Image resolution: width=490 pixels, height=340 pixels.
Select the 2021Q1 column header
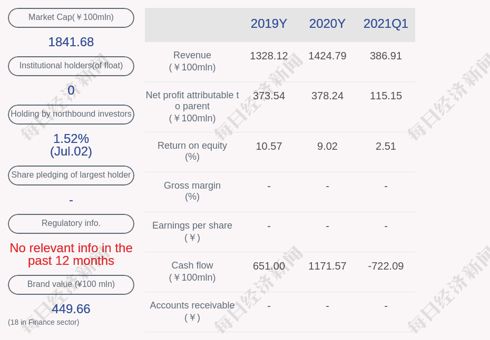point(386,24)
